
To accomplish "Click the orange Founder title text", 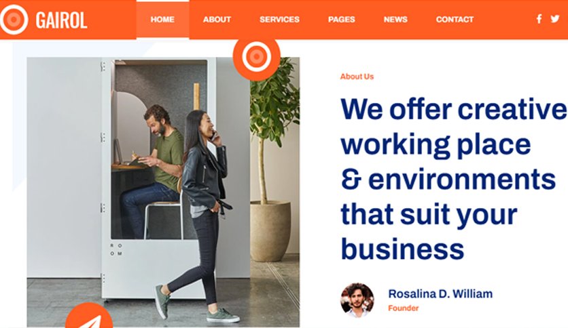I will [403, 308].
